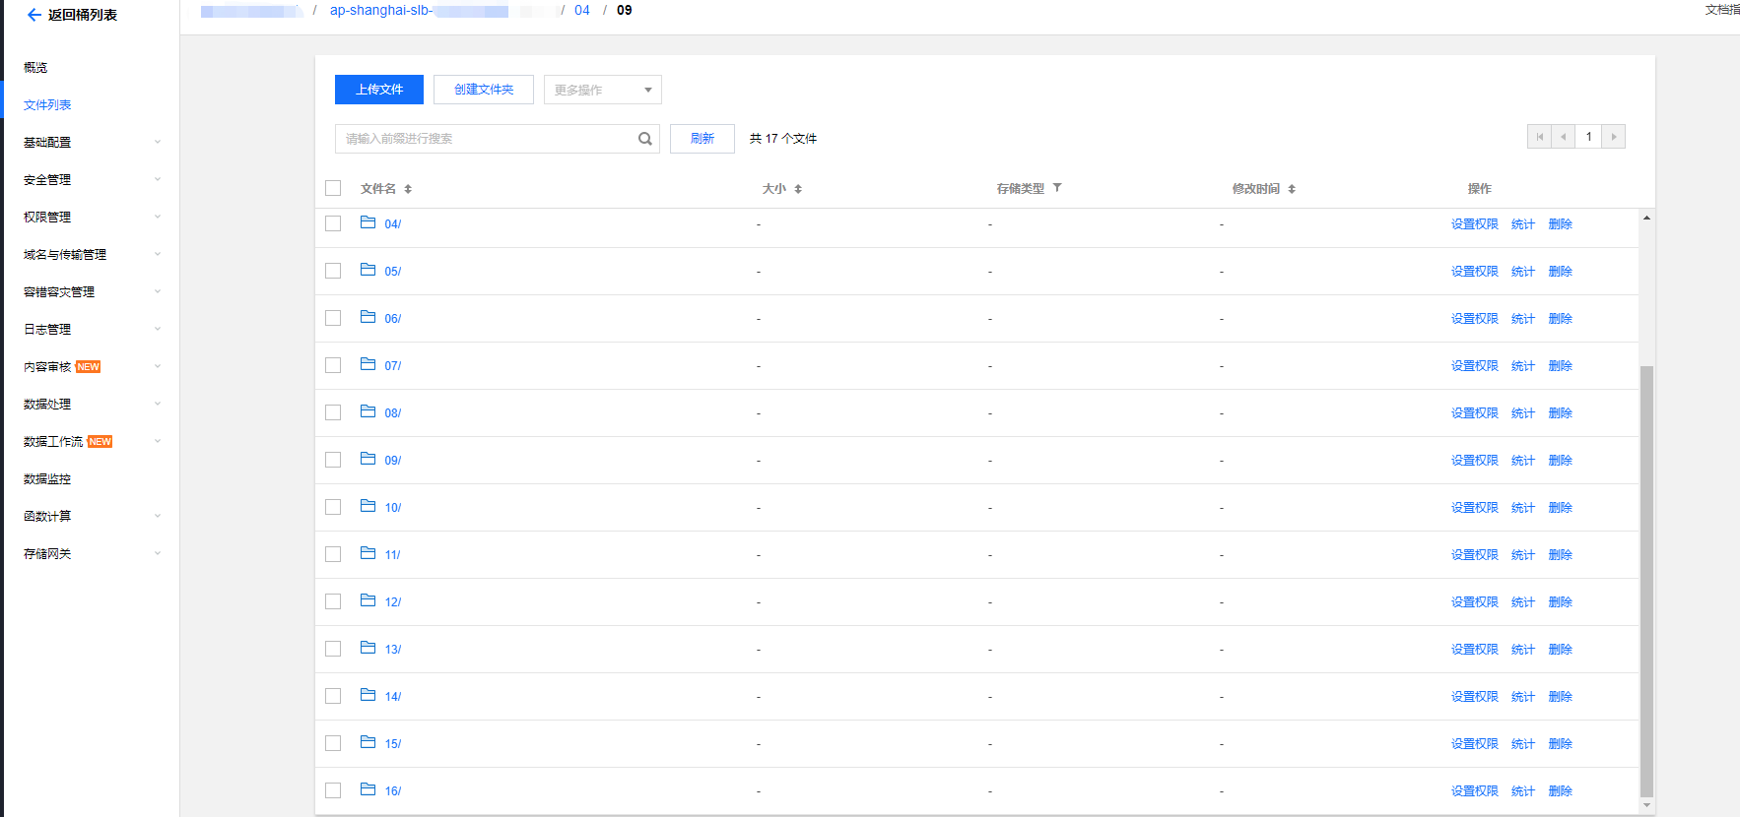Open the 16/ folder icon
Screen dimensions: 1740x817
click(x=368, y=789)
